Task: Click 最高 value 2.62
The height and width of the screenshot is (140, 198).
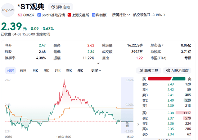Action: [x=91, y=45]
